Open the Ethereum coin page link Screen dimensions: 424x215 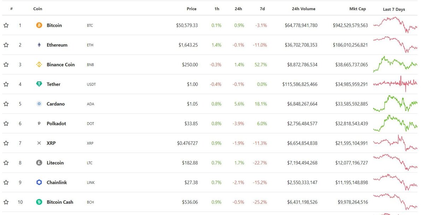coord(57,45)
